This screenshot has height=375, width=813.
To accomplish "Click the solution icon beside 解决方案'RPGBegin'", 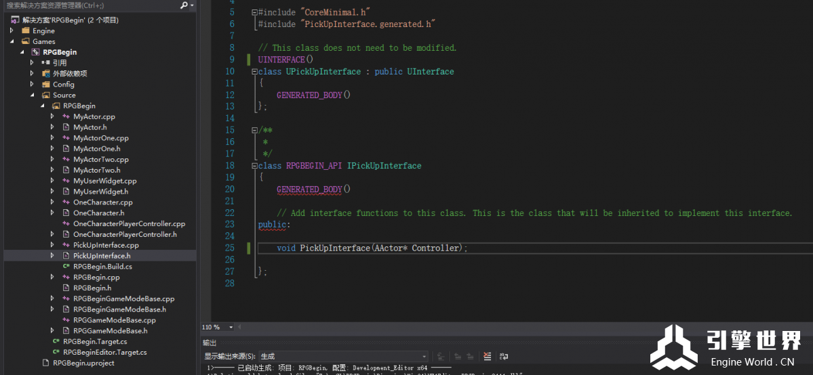I will pyautogui.click(x=15, y=20).
